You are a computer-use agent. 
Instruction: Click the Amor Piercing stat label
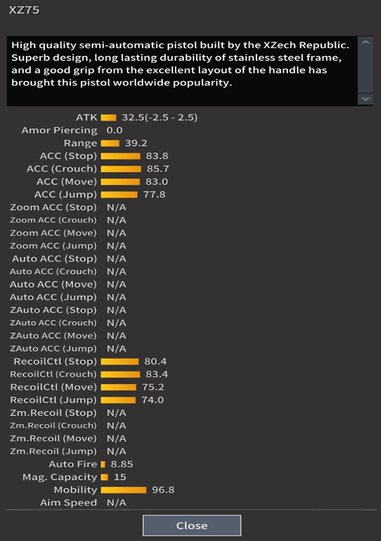(x=59, y=130)
